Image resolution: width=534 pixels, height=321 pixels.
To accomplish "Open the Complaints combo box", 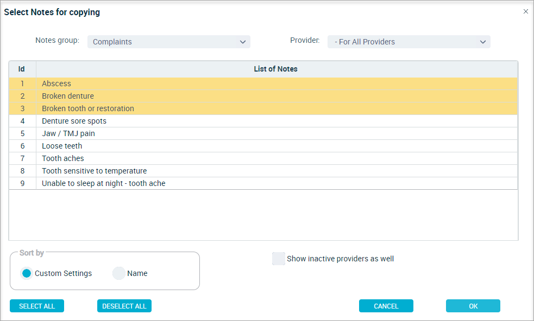I will [x=168, y=42].
